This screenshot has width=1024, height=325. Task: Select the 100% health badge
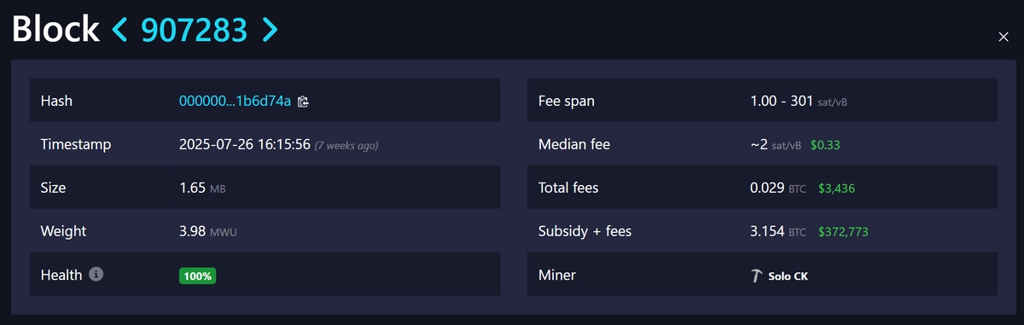[x=197, y=276]
